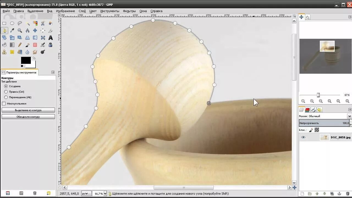
Task: Click the black foreground color swatch
Action: [x=26, y=61]
